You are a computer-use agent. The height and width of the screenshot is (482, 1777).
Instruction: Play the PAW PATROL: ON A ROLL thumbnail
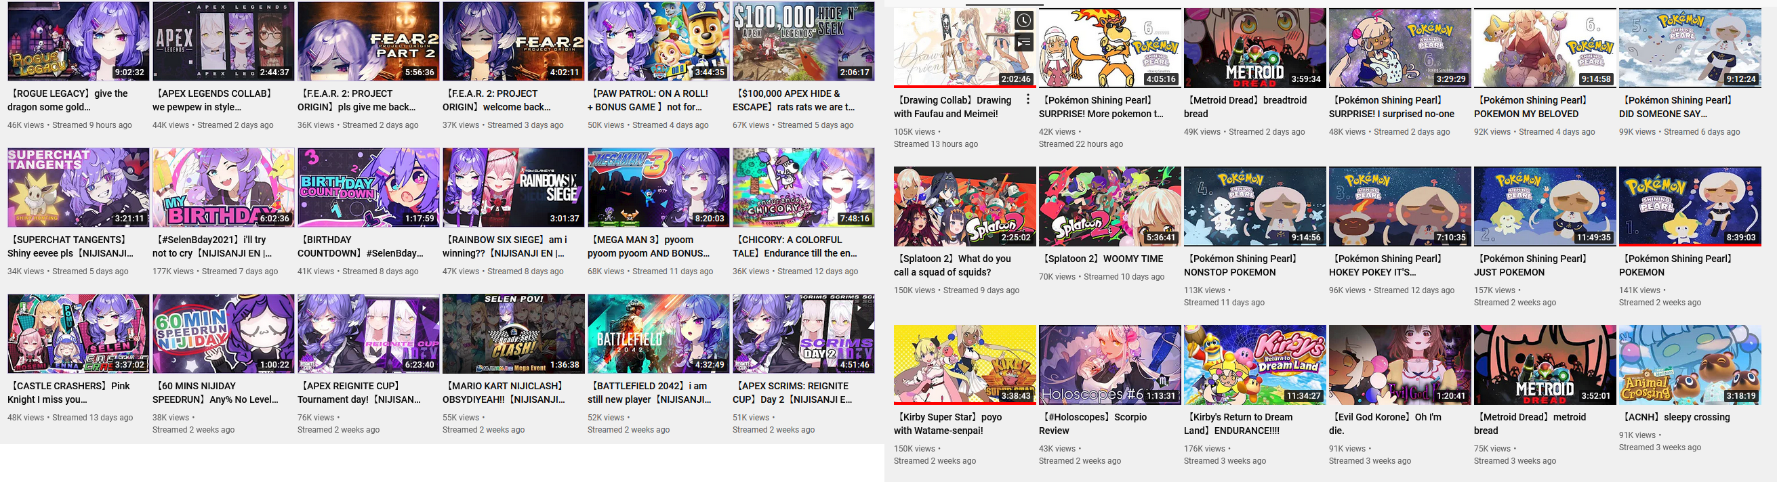point(658,41)
